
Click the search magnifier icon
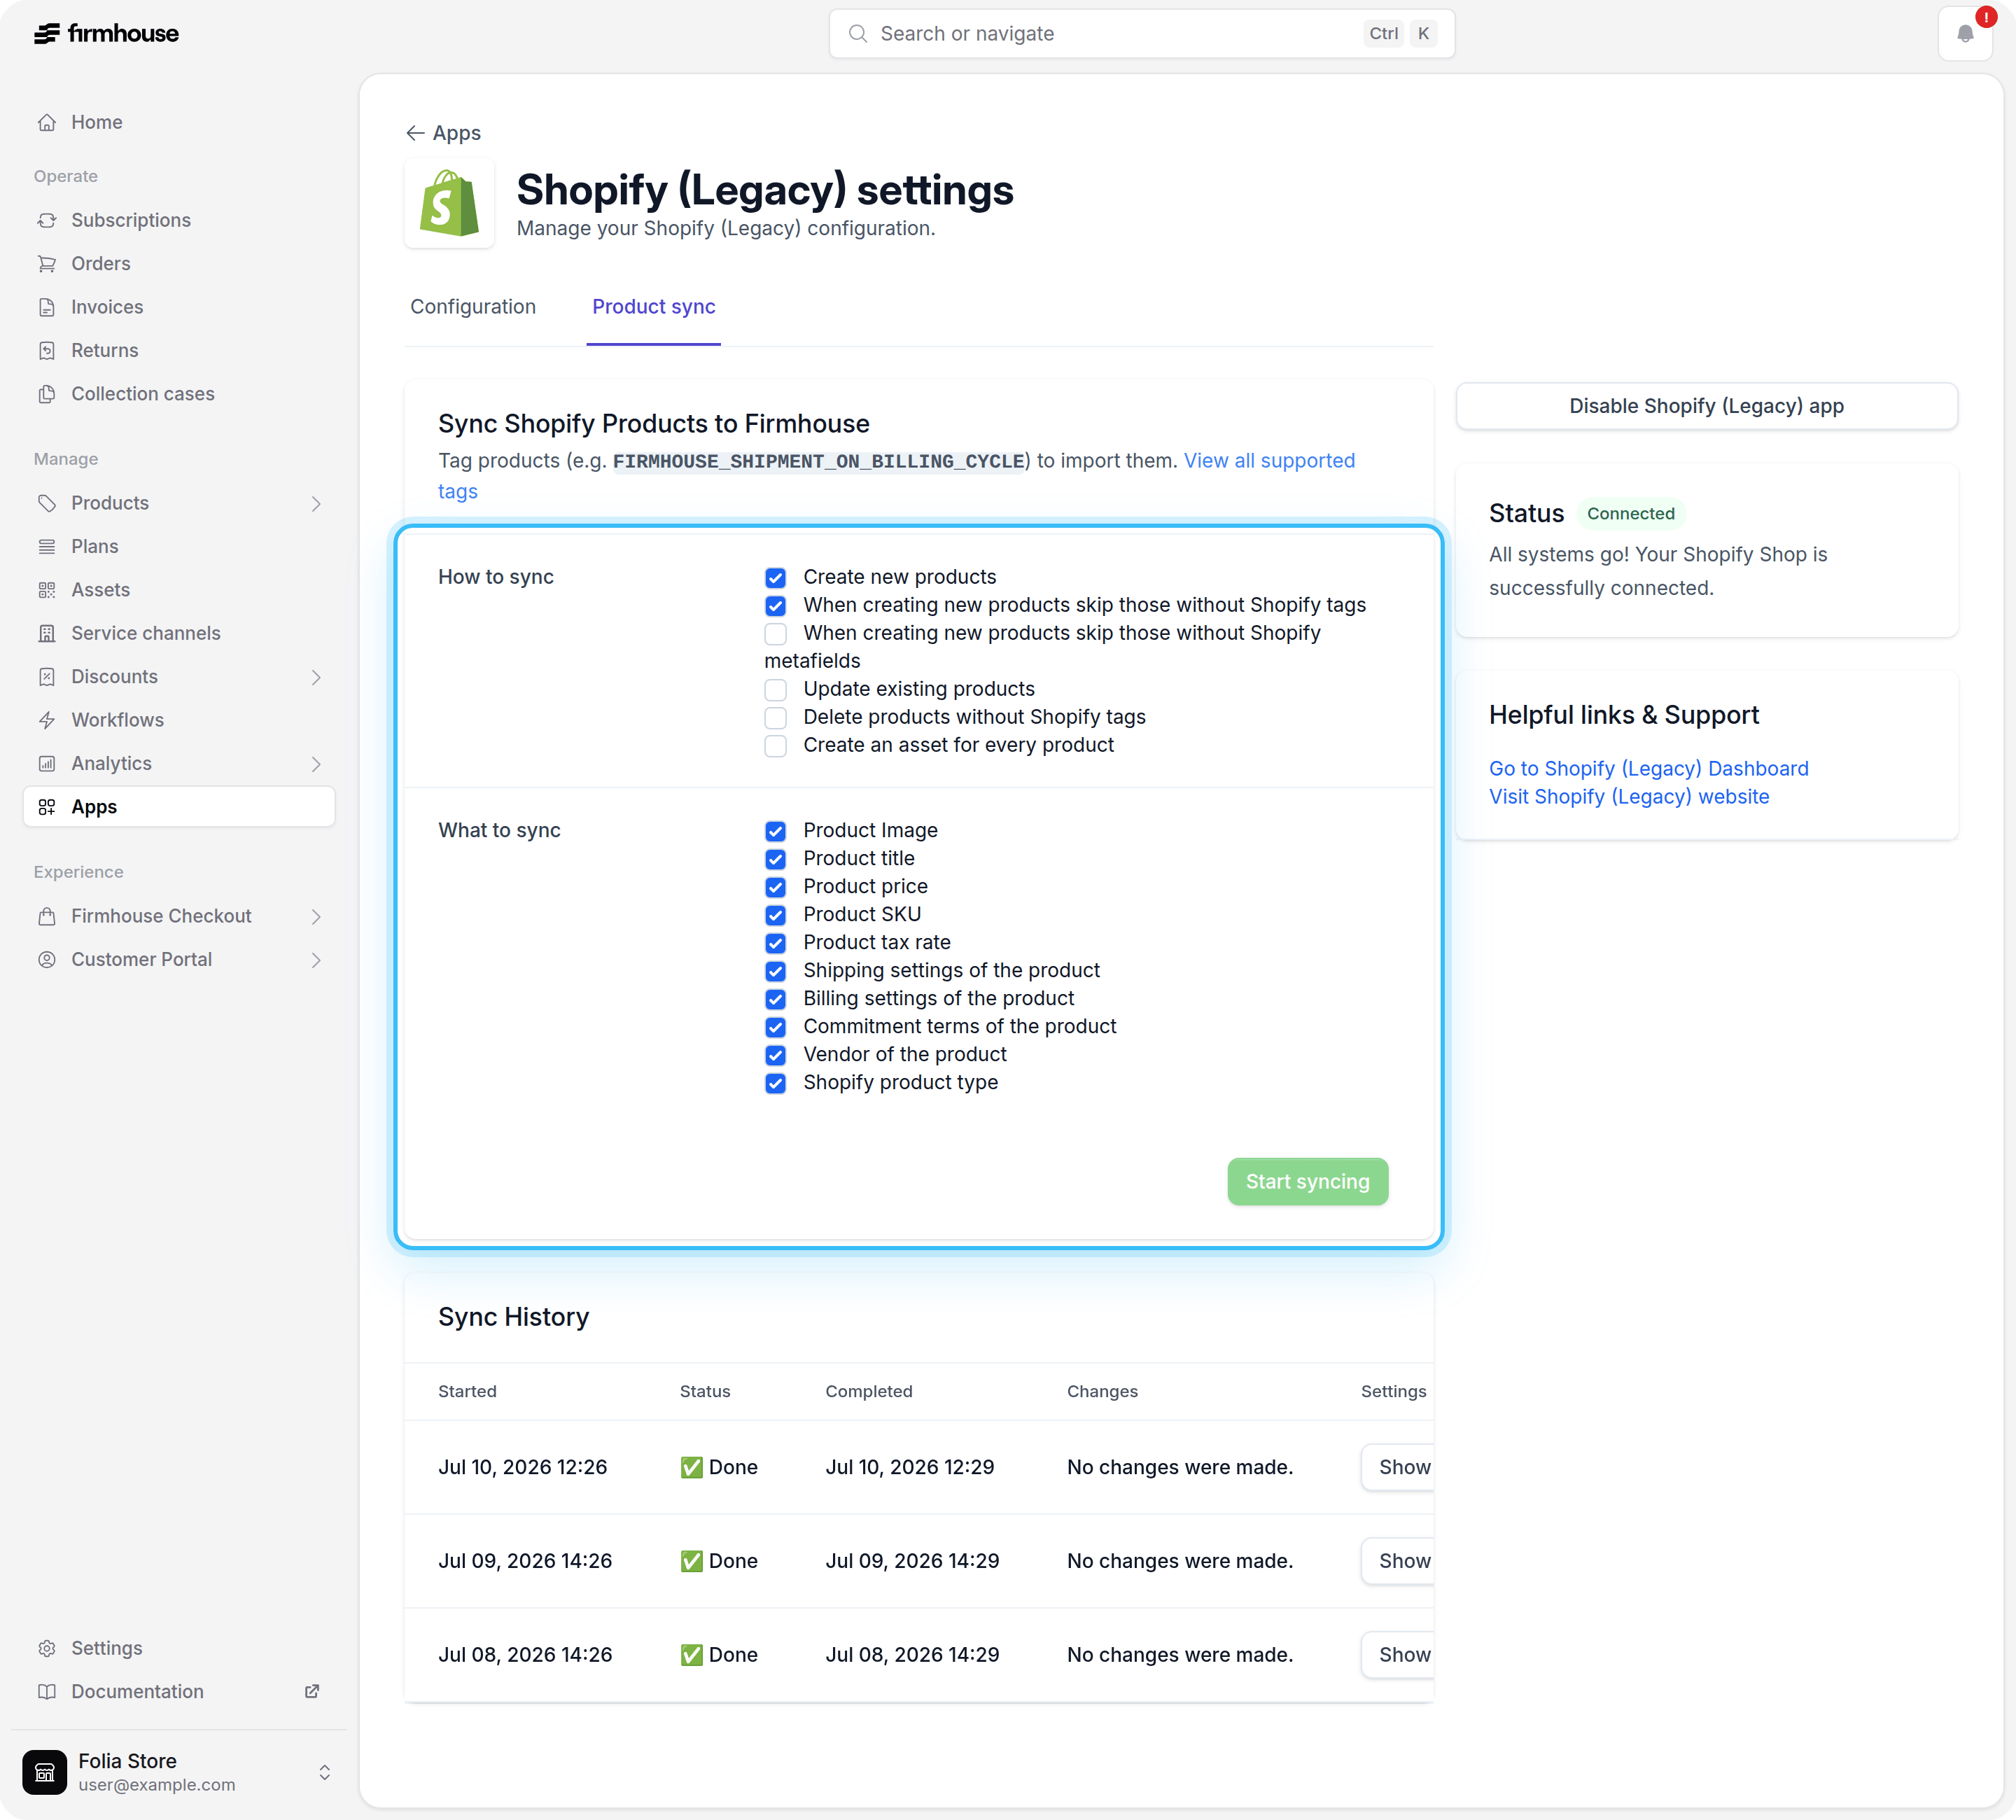857,34
